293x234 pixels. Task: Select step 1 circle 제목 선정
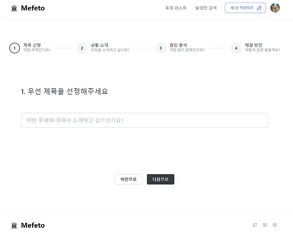(x=15, y=48)
